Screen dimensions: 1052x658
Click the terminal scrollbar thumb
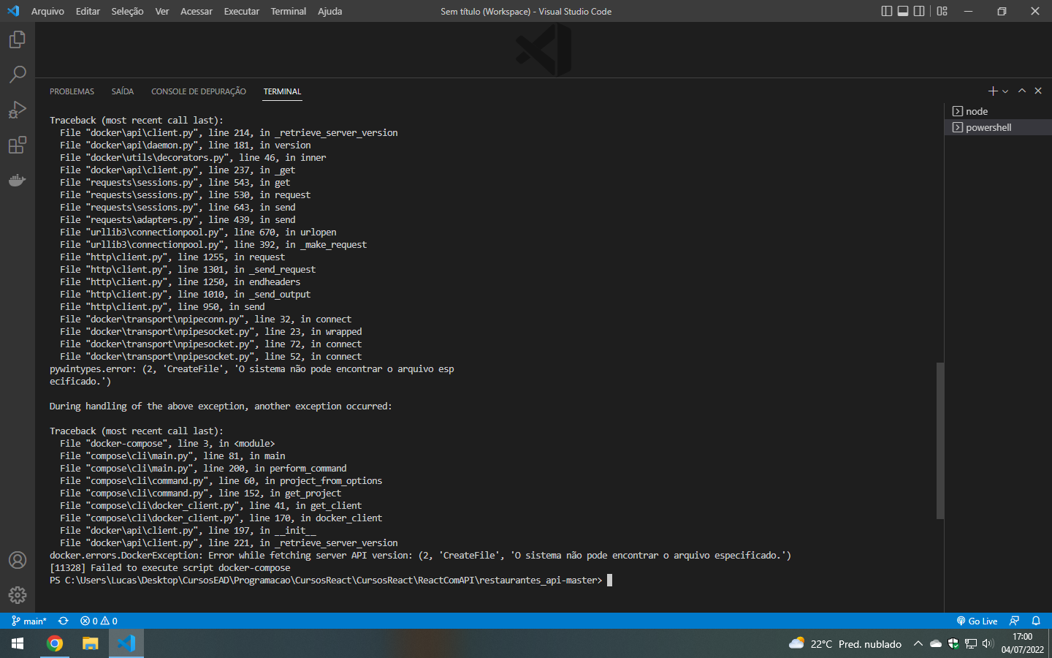click(x=940, y=440)
